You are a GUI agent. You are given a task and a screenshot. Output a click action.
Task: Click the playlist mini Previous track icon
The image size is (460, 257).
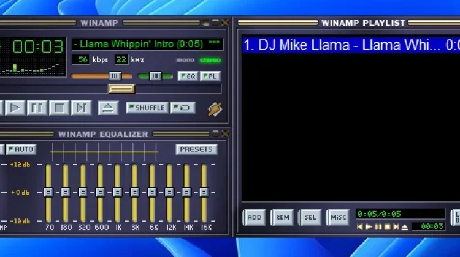pyautogui.click(x=359, y=227)
